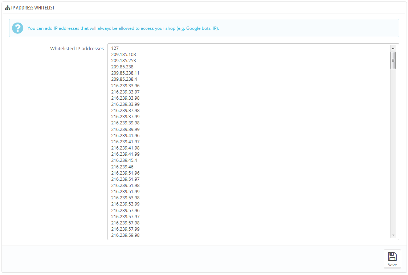Viewport: 408px width, 275px height.
Task: Click the entry 216.239.41.98
Action: (x=126, y=148)
